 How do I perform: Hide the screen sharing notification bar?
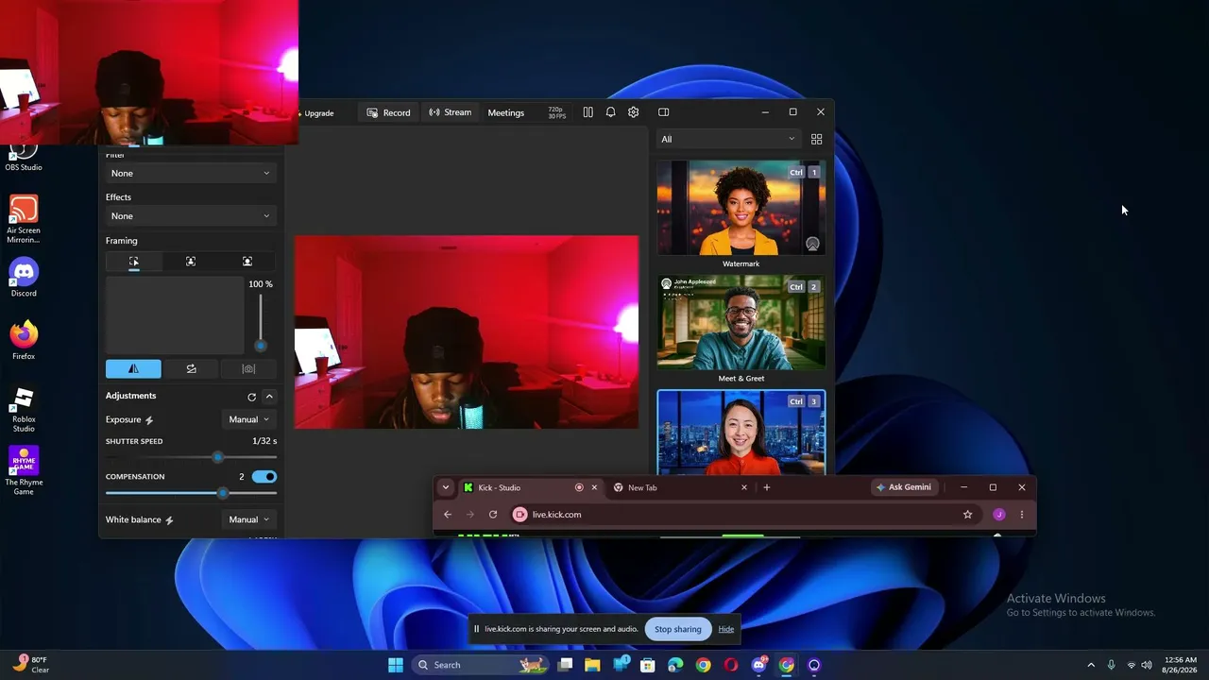coord(725,629)
